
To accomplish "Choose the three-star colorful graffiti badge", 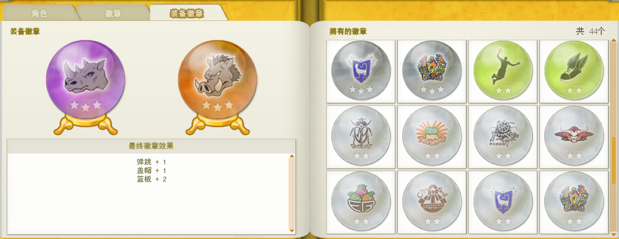I will [432, 70].
